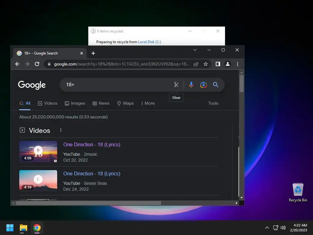Image resolution: width=313 pixels, height=235 pixels.
Task: Close the 18+ Google Search tab
Action: (81, 53)
